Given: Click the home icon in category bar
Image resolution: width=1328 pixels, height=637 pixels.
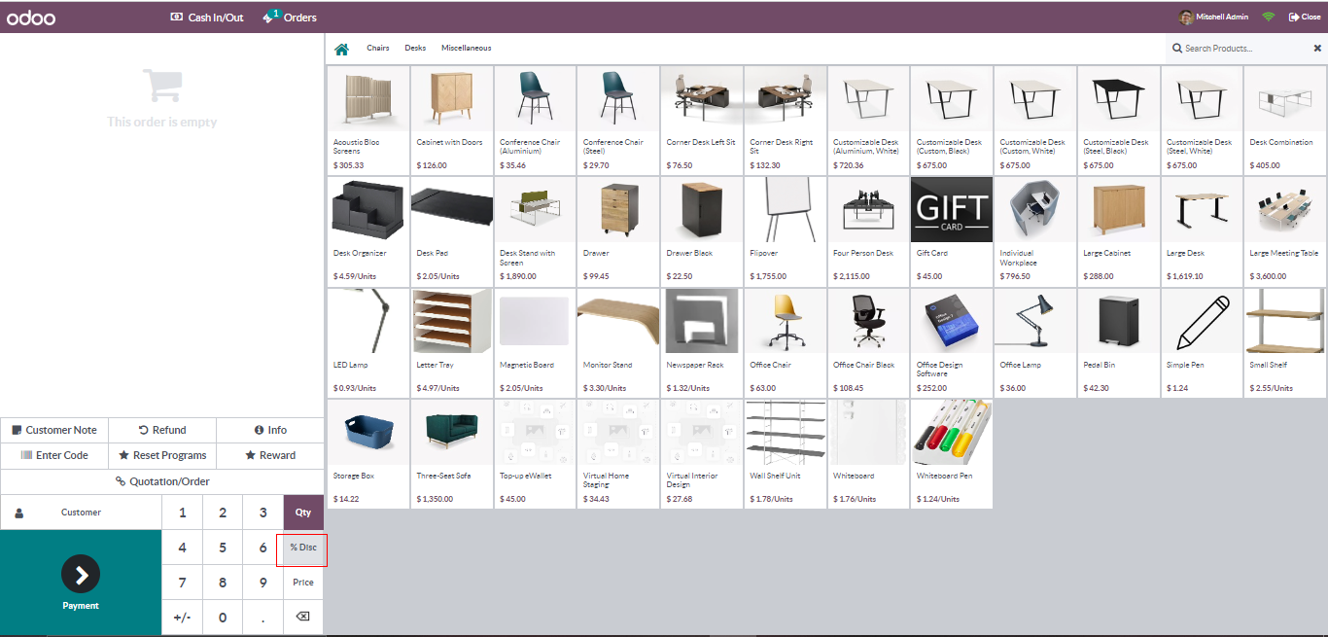Looking at the screenshot, I should 341,49.
